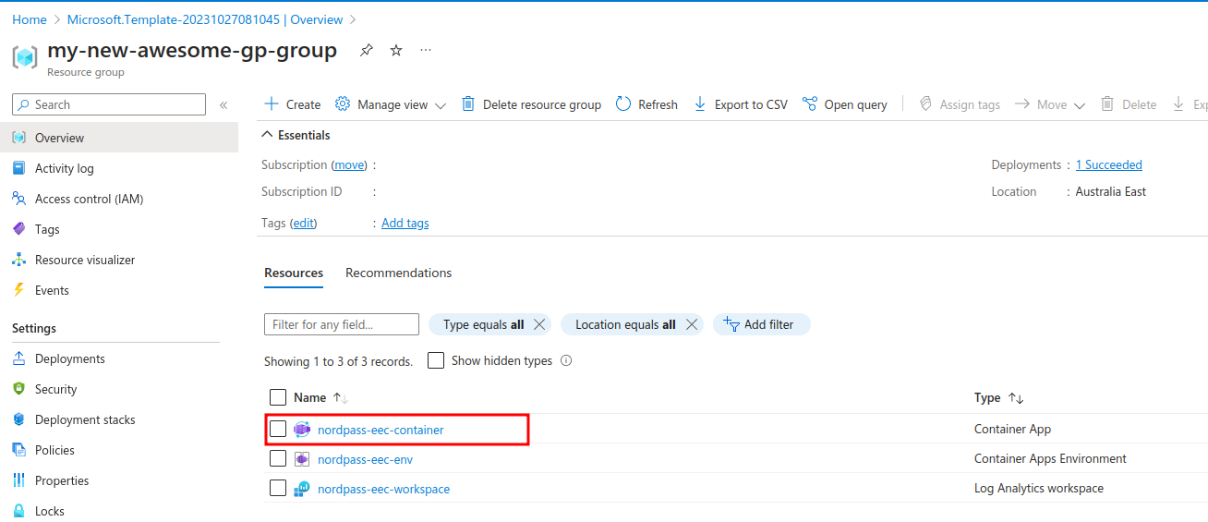Click the Assign tags icon
This screenshot has height=522, width=1208.
(x=925, y=104)
